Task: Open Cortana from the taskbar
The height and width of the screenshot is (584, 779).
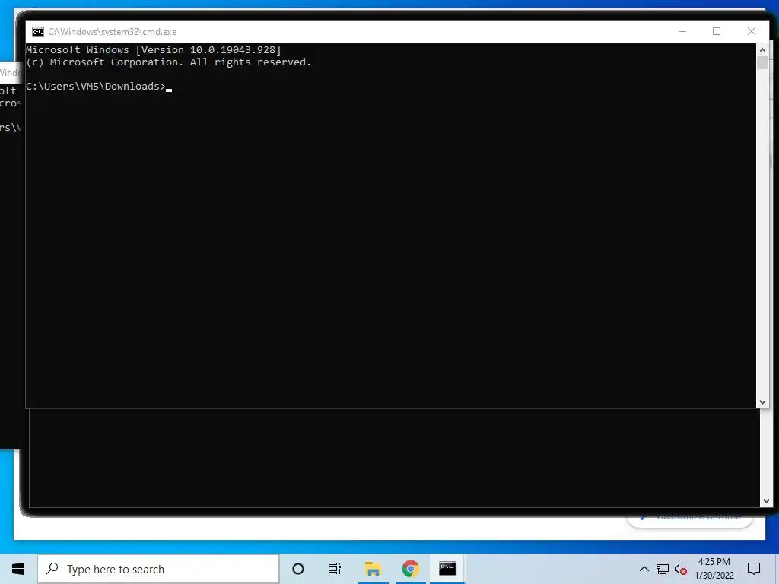Action: click(x=298, y=569)
